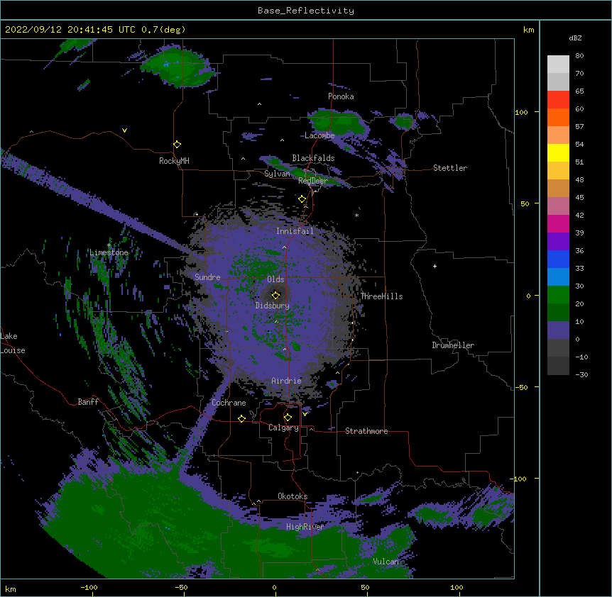The image size is (612, 597).
Task: Click the white asterisk marker above Limestone
Action: coord(109,245)
